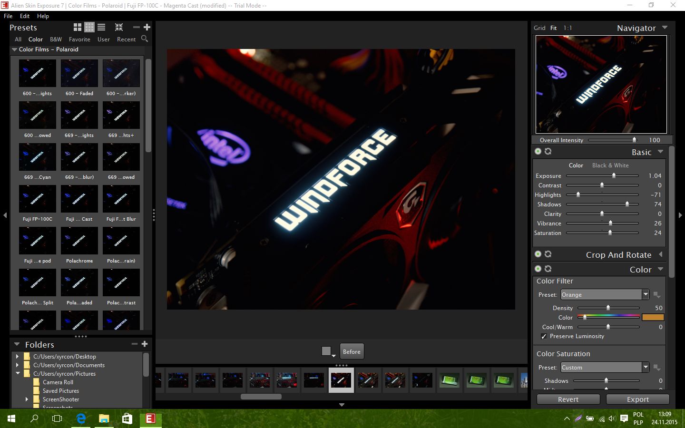
Task: Expand the Crop And Rotate panel
Action: (x=660, y=254)
